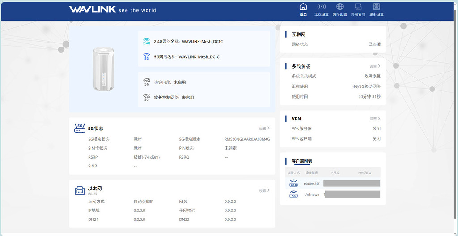This screenshot has height=236, width=458.
Task: Click the 网关 label
Action: (183, 202)
